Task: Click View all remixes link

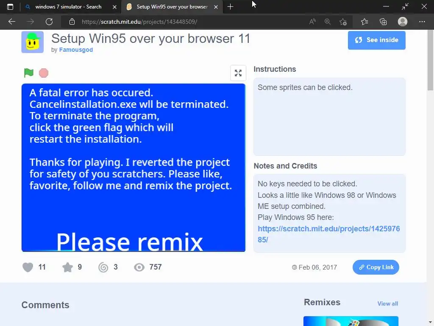Action: click(x=387, y=304)
